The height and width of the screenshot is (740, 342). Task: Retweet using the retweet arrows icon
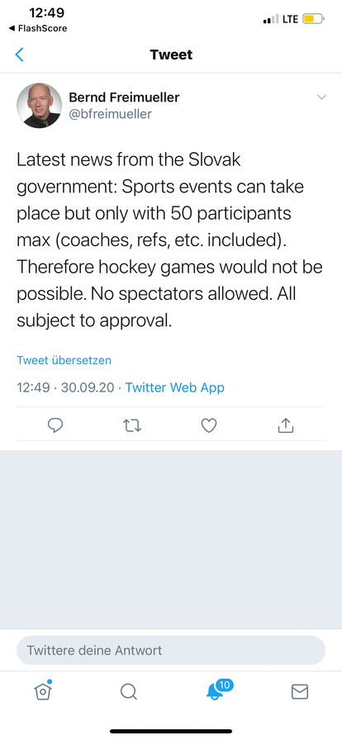[x=132, y=425]
